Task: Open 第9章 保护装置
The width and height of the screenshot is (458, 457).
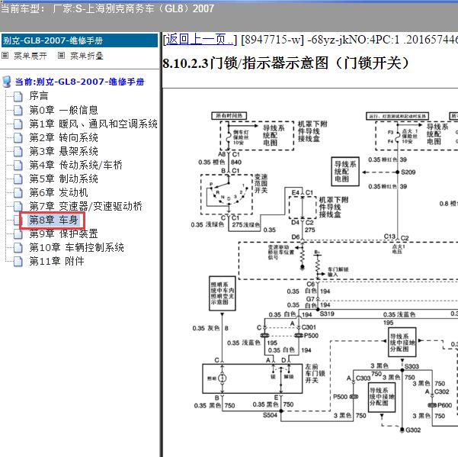Action: tap(64, 233)
